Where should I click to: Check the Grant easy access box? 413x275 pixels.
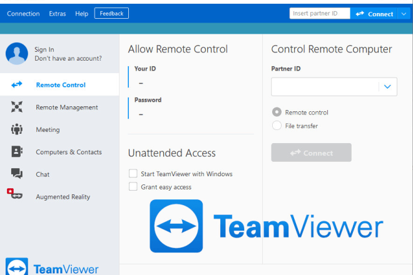pos(133,187)
